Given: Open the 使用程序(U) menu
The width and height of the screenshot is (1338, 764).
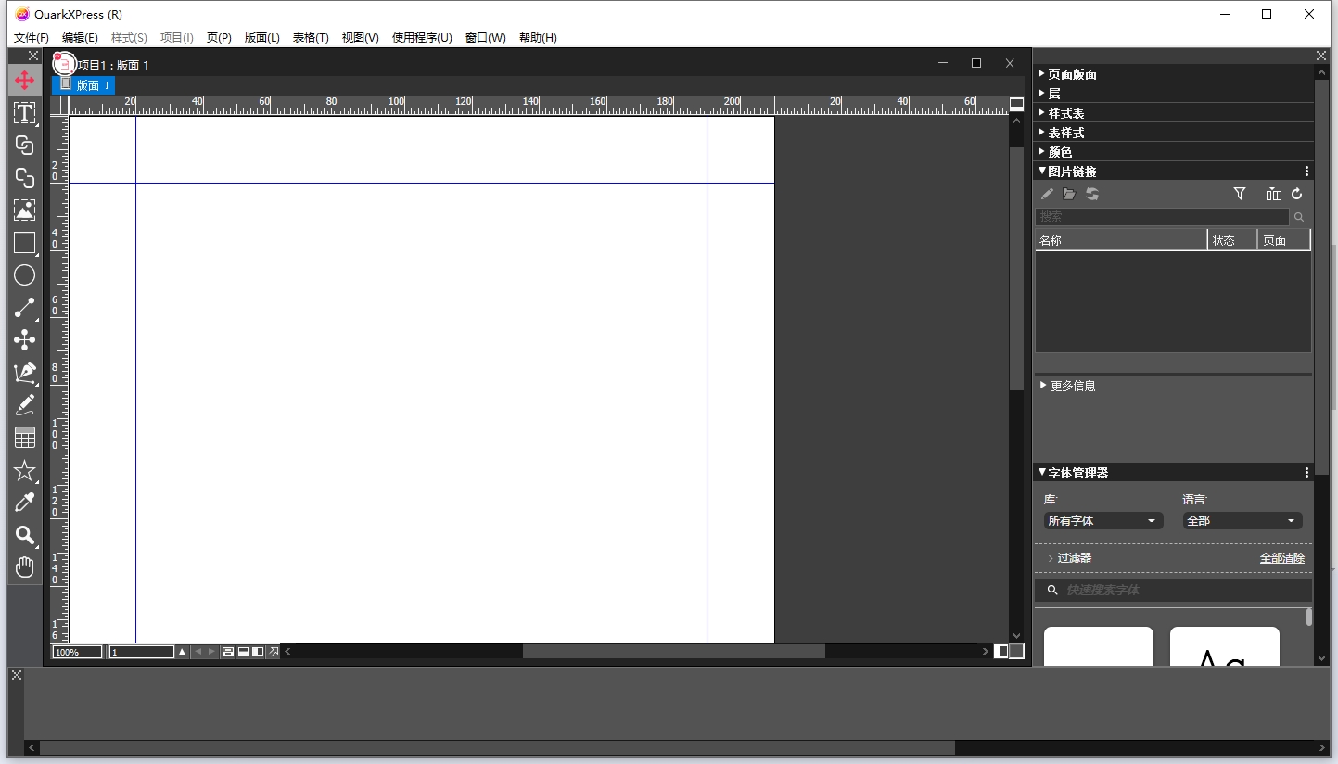Looking at the screenshot, I should (x=422, y=38).
